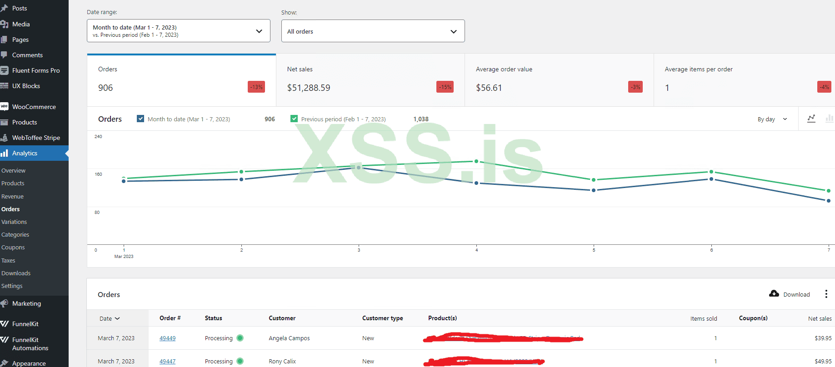This screenshot has width=835, height=367.
Task: Open the Categories analytics report
Action: pyautogui.click(x=15, y=234)
